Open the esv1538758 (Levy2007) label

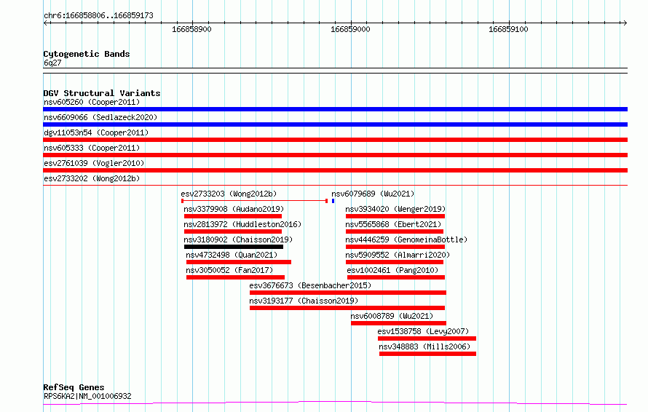click(x=423, y=331)
